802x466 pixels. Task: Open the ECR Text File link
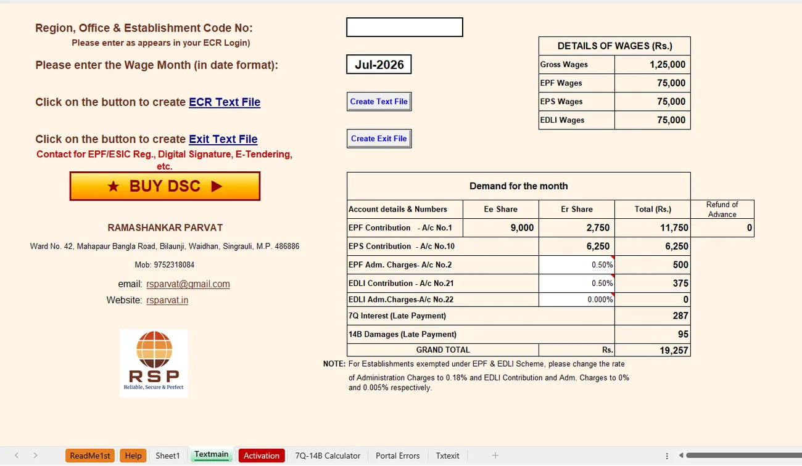point(225,102)
